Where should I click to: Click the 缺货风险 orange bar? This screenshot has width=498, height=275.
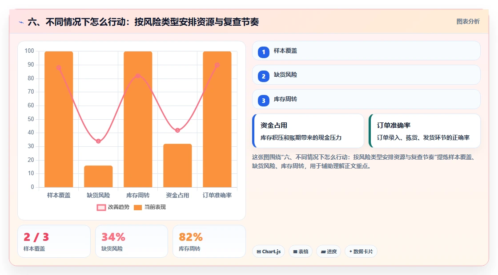[x=98, y=176]
